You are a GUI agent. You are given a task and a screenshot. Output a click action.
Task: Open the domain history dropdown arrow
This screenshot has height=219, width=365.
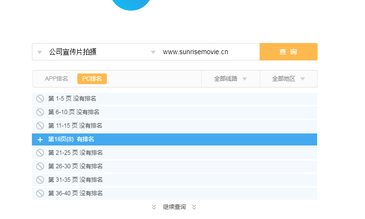tap(153, 52)
